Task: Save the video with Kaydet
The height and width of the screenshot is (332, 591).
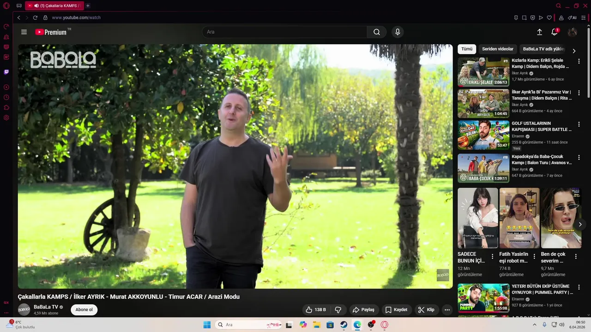Action: (x=396, y=310)
